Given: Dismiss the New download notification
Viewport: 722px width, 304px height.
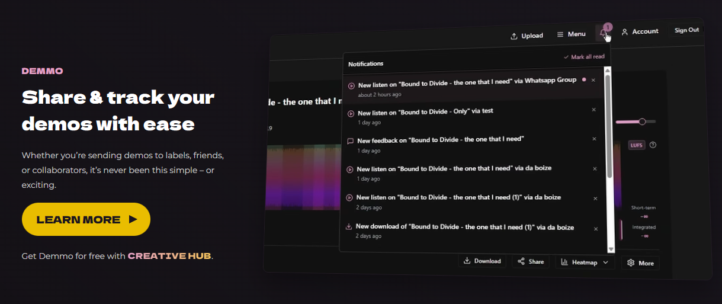Looking at the screenshot, I should [596, 229].
